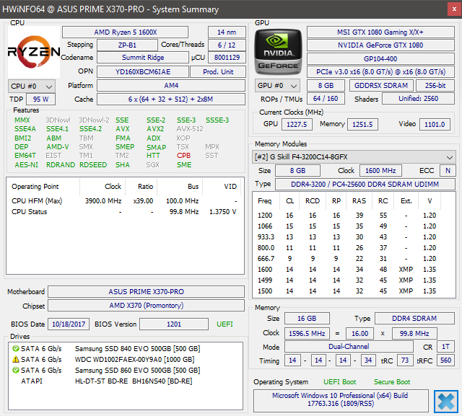Click the AMD Ryzen 5 1600X CPU name field

[x=125, y=32]
